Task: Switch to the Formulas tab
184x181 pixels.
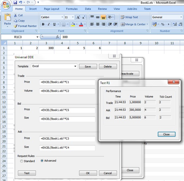Action: click(x=72, y=9)
